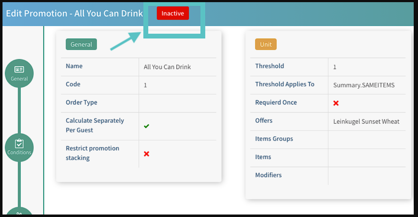
Task: Click the Edit Promotion page title text
Action: coord(74,13)
